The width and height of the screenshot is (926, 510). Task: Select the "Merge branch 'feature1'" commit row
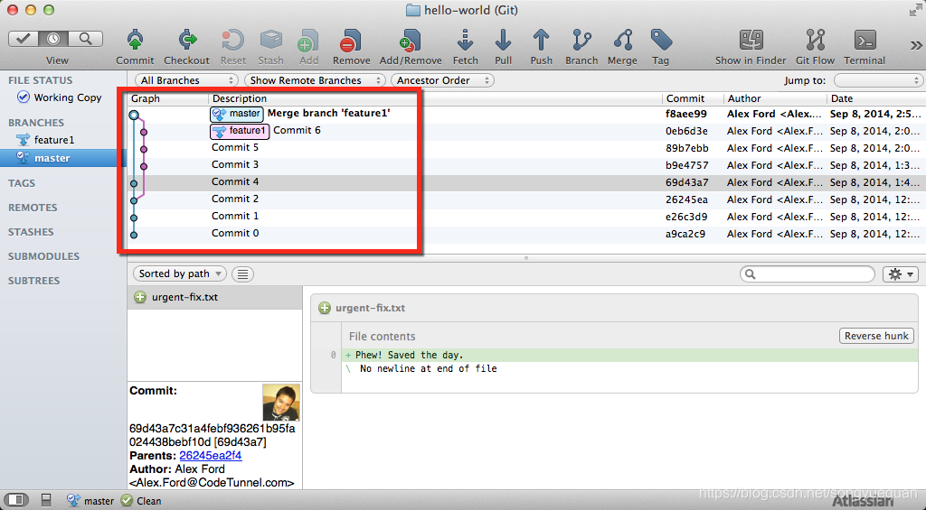tap(525, 114)
